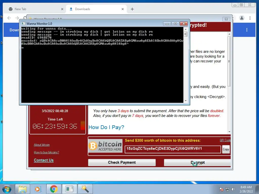Click the Chrome taskbar icon
The height and width of the screenshot is (194, 259).
click(54, 189)
